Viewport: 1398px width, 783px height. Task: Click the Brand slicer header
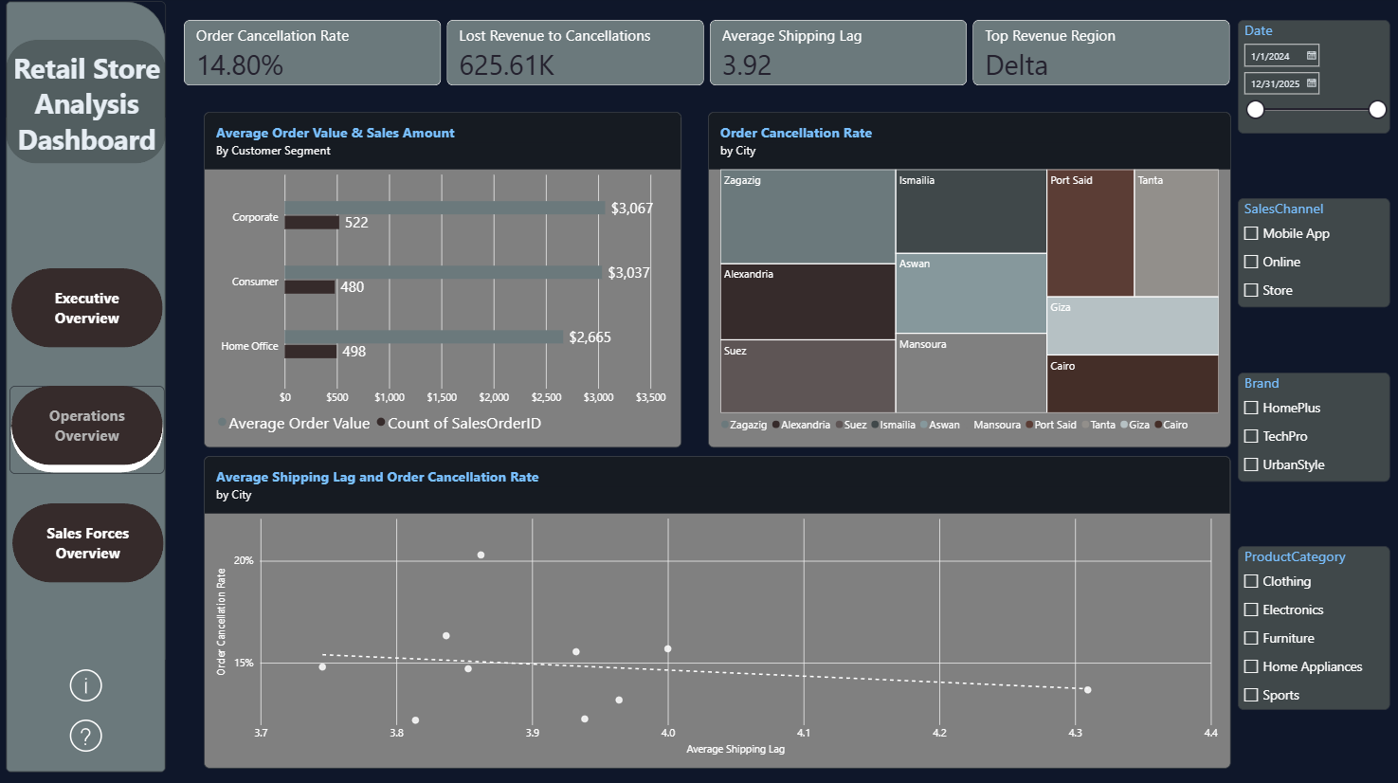(x=1262, y=383)
